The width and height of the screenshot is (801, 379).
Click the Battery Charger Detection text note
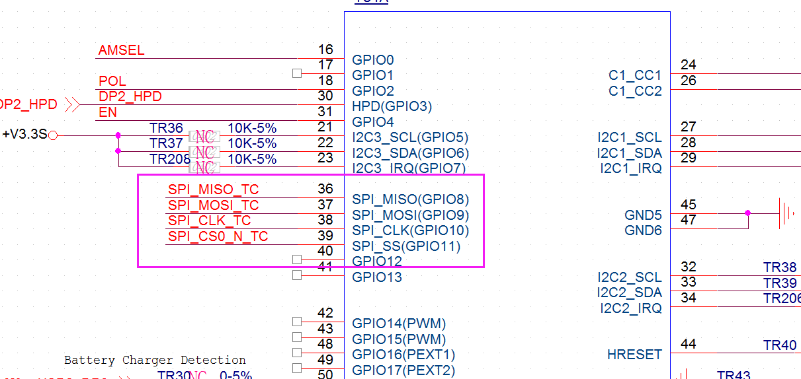pyautogui.click(x=155, y=361)
